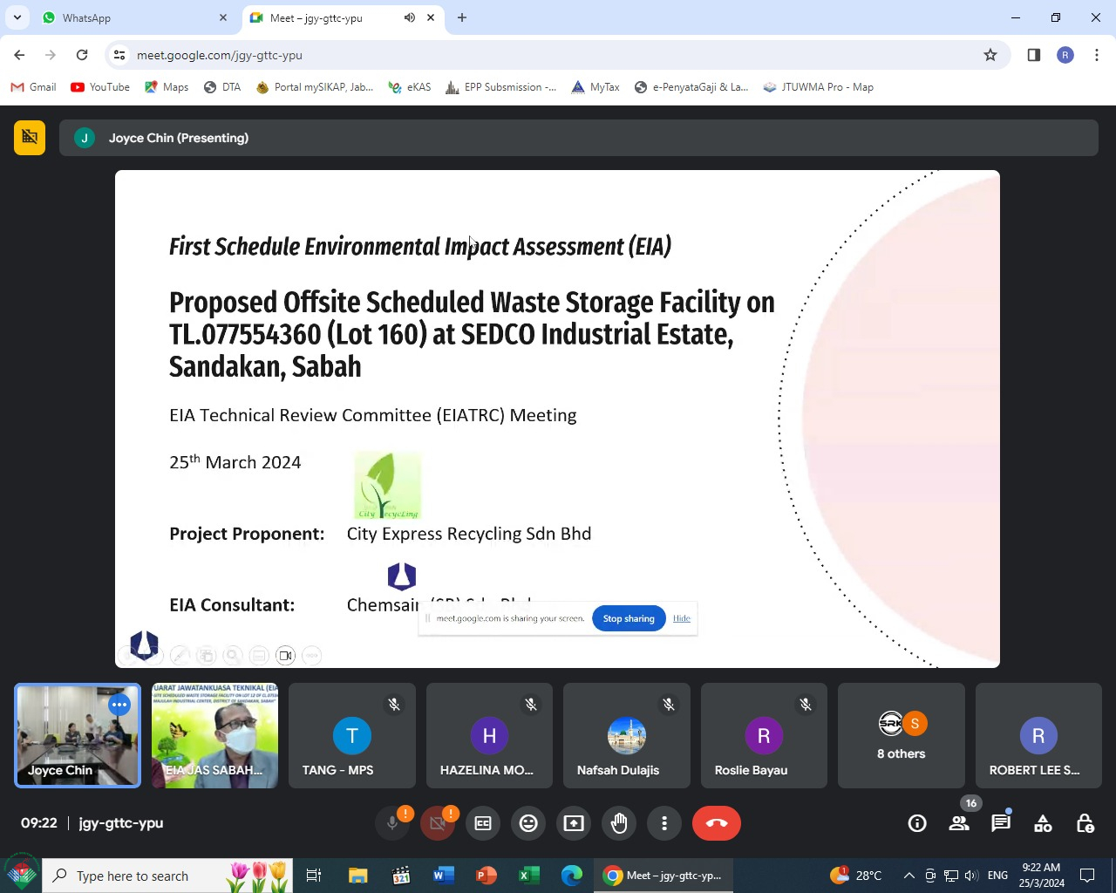The width and height of the screenshot is (1116, 893).
Task: View site information icon in address bar
Action: [119, 55]
